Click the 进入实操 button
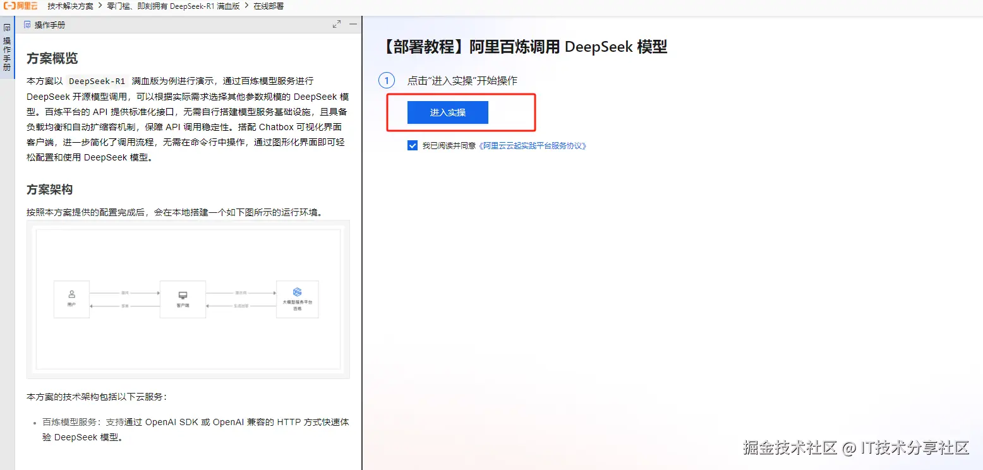983x470 pixels. coord(448,112)
